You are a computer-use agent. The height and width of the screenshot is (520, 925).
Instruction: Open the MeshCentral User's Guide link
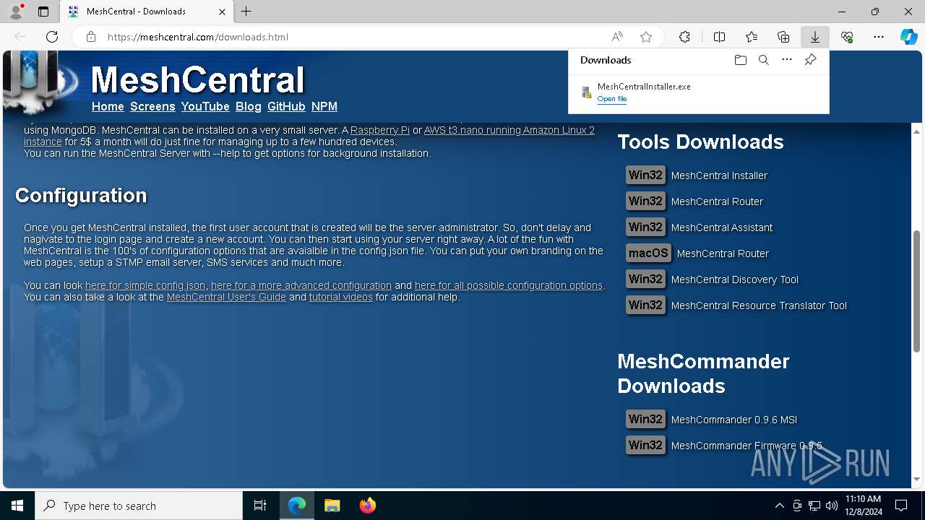click(x=226, y=297)
